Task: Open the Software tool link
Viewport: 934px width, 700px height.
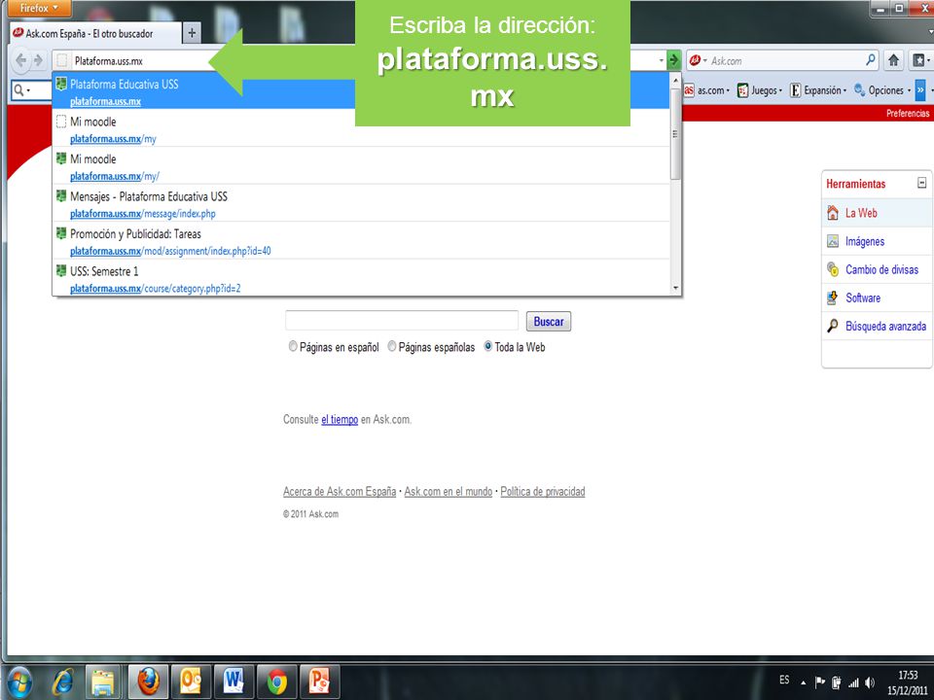Action: click(863, 297)
